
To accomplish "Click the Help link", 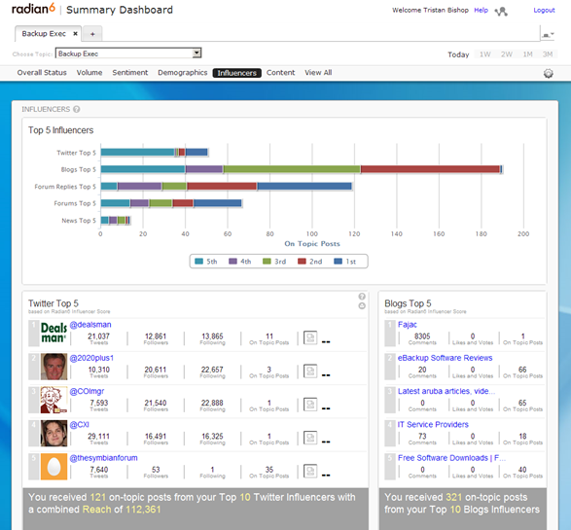I will [481, 10].
